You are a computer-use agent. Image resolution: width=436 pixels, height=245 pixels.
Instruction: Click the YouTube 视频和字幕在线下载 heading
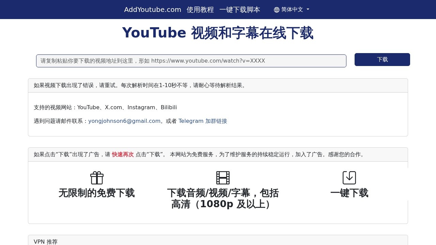tap(218, 32)
